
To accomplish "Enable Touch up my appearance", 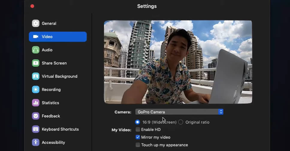I will (x=138, y=145).
